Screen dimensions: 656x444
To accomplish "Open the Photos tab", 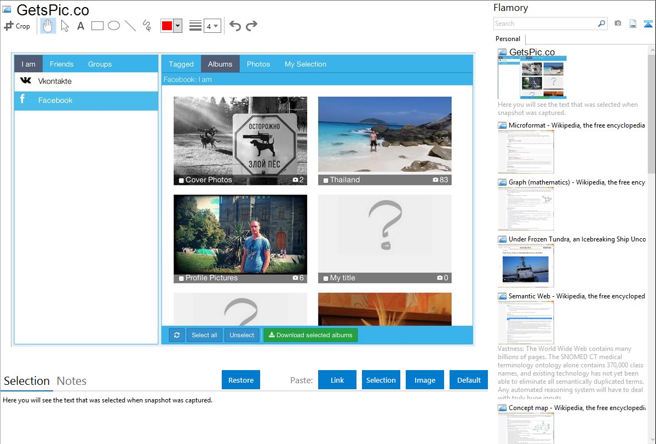I will 258,64.
